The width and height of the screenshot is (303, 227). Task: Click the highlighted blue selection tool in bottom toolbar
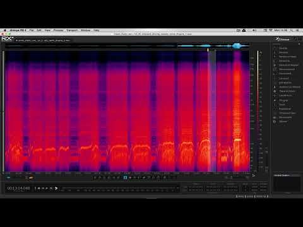[125, 178]
